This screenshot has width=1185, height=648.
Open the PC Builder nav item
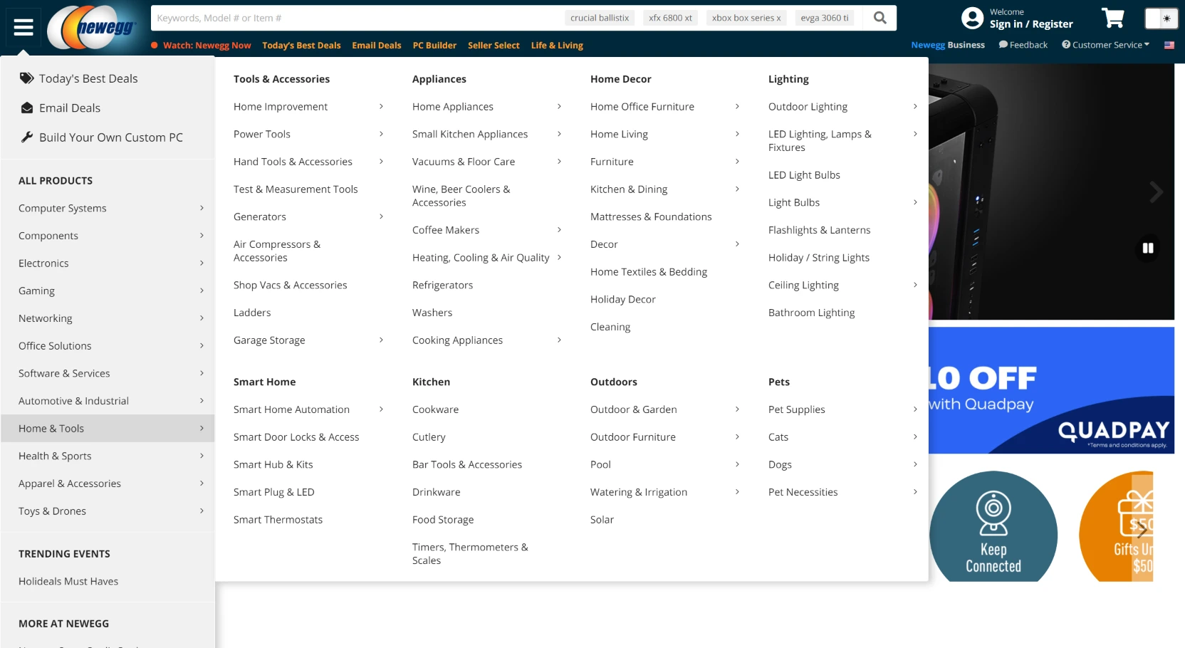click(x=434, y=46)
